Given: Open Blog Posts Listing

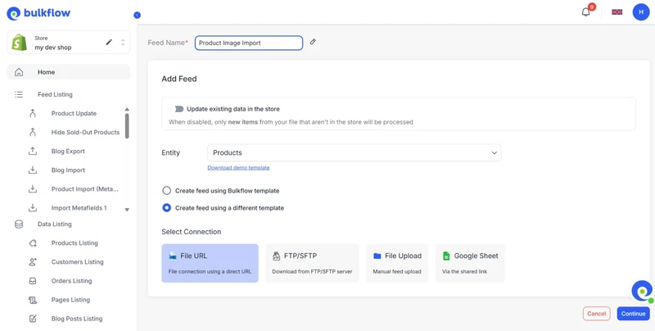Looking at the screenshot, I should pos(77,319).
